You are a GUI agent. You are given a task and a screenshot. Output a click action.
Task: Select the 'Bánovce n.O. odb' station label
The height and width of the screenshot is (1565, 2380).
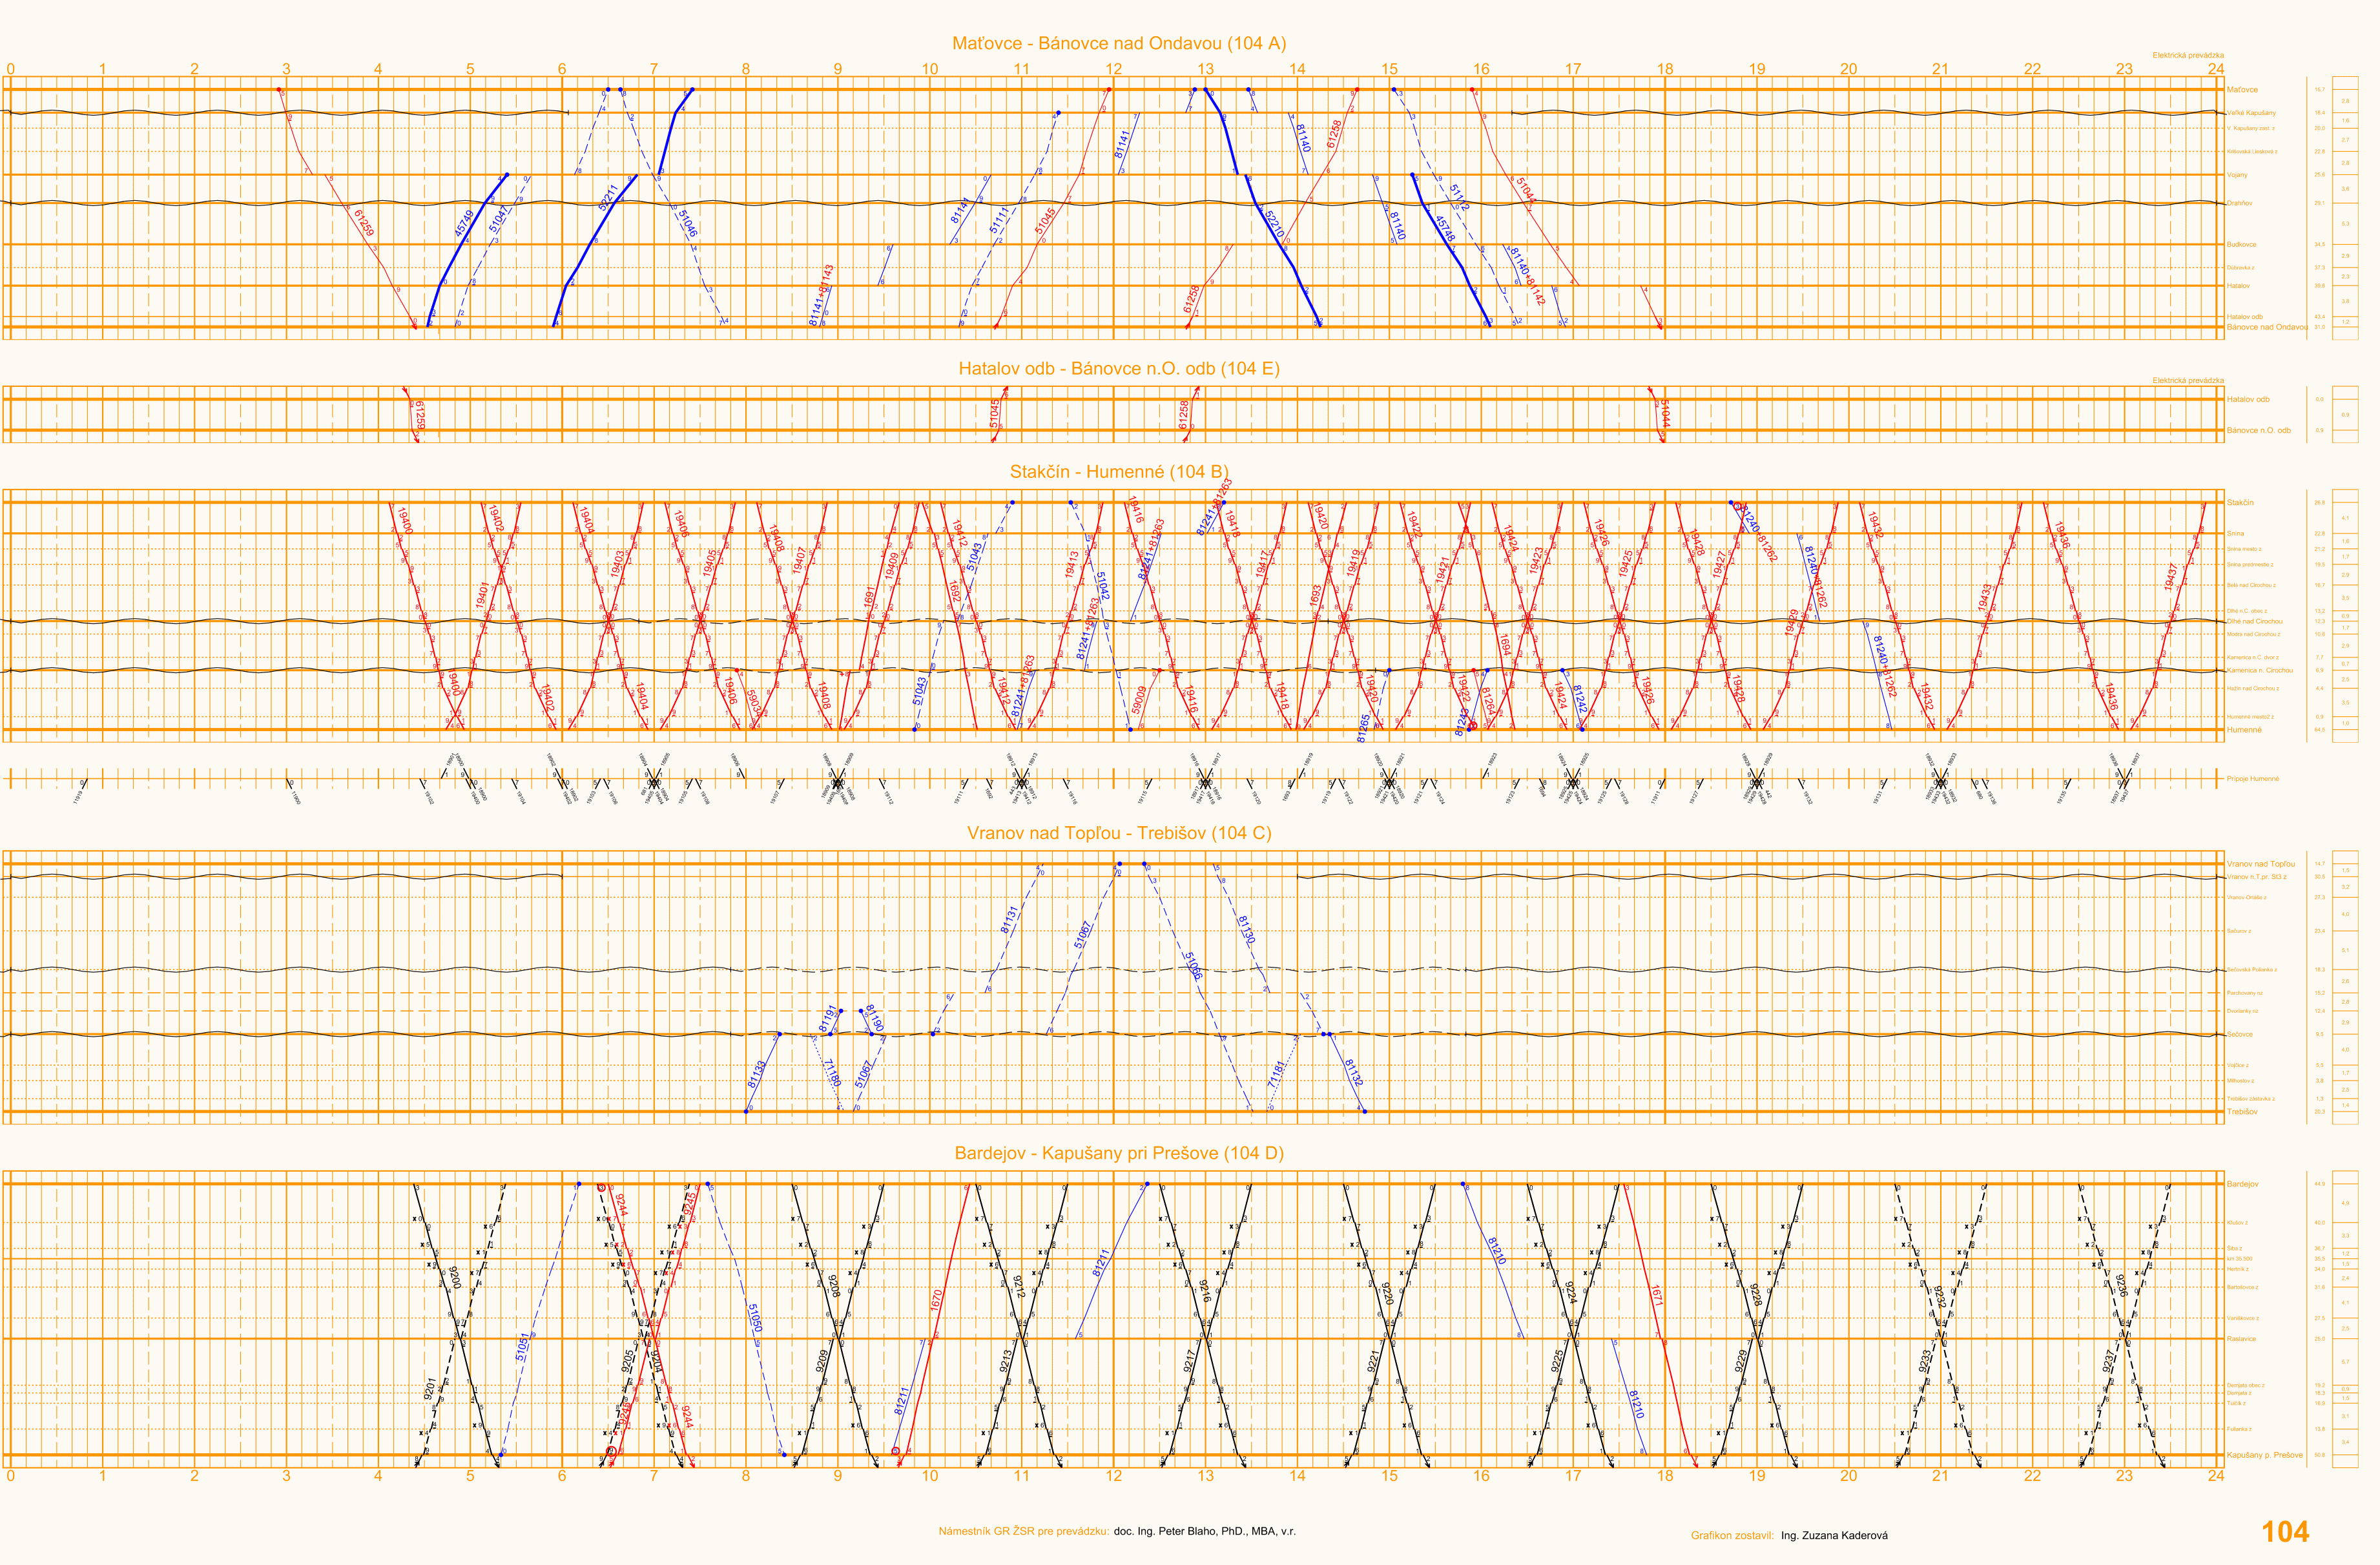coord(2259,431)
